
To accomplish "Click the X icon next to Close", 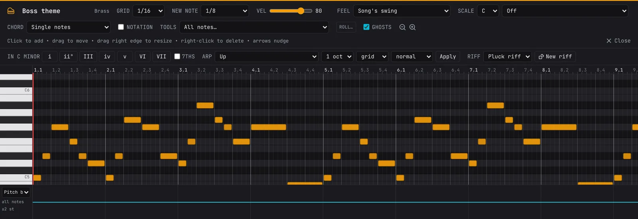I will click(x=609, y=41).
